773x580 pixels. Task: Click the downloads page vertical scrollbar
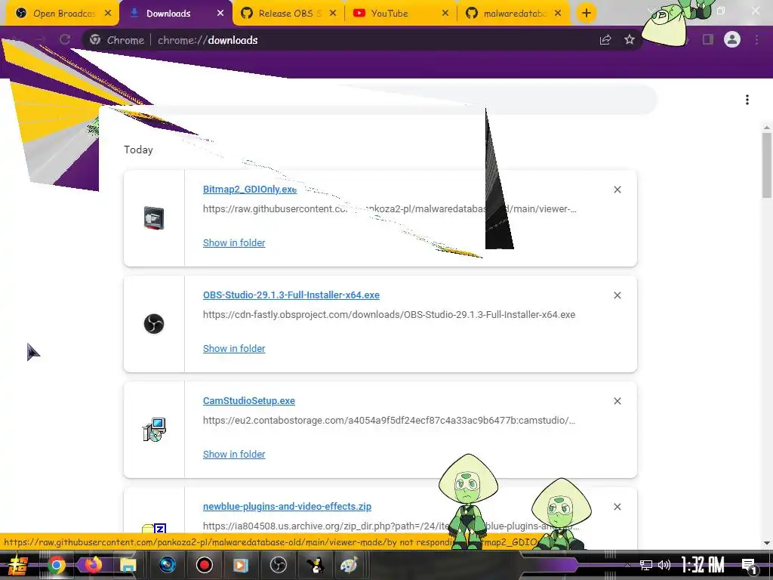click(x=767, y=165)
